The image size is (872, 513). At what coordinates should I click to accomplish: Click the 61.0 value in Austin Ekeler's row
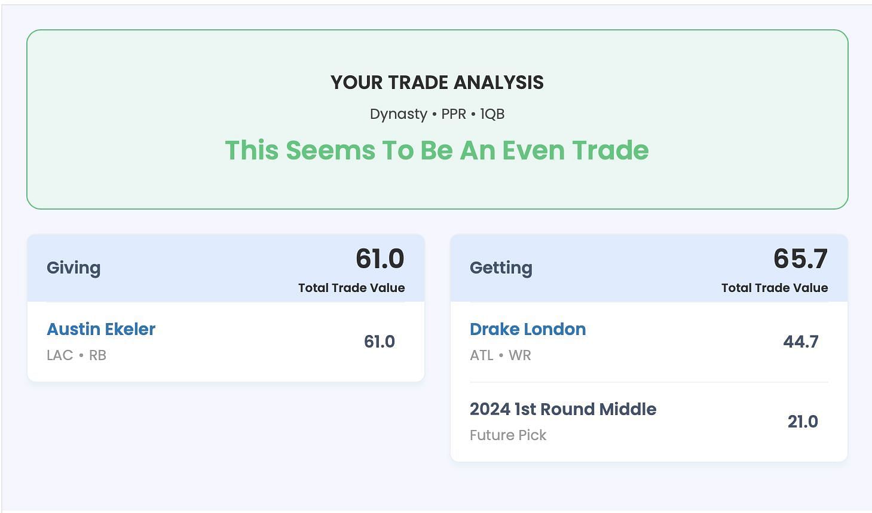(380, 342)
